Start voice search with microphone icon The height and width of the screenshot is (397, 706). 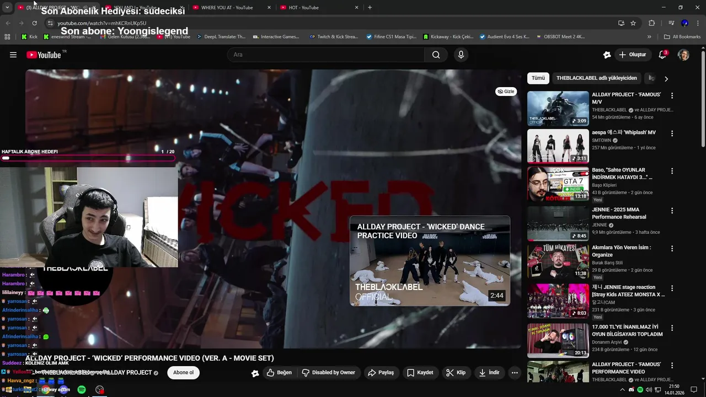coord(461,55)
